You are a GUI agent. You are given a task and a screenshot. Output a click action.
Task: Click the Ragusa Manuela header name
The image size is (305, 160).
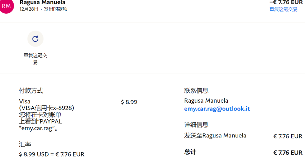[42, 3]
